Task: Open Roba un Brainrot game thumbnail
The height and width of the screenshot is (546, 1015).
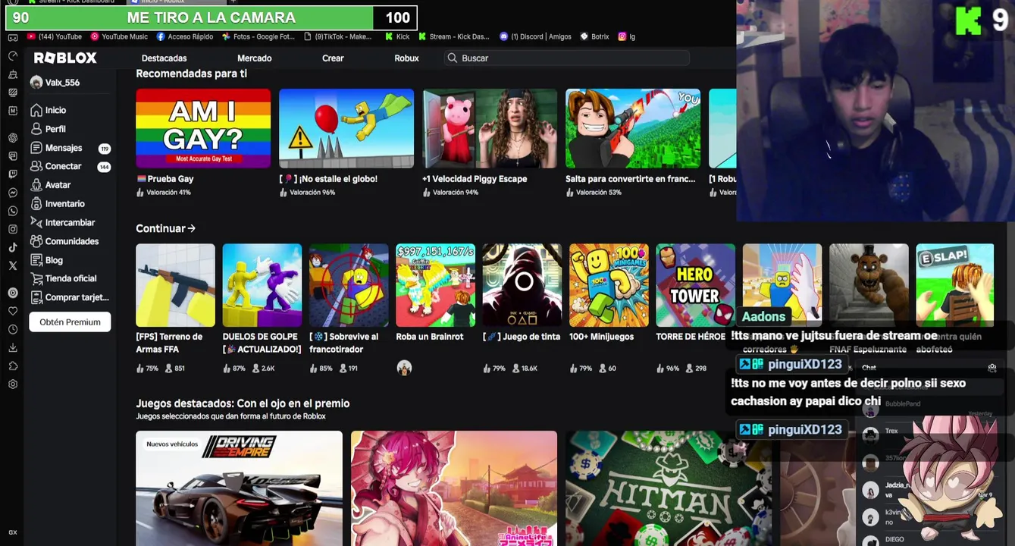Action: click(x=435, y=285)
